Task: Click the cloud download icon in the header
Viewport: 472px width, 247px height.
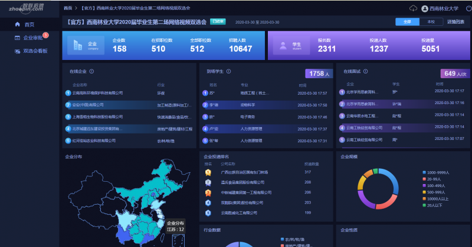Action: [413, 8]
